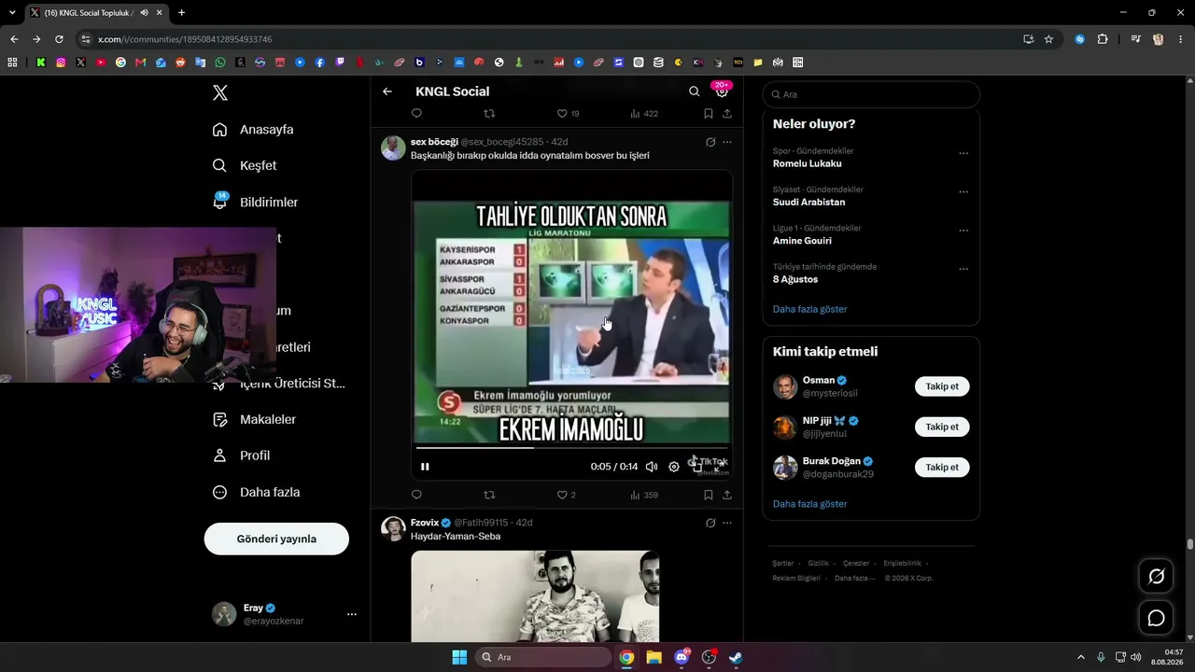Go back from KNGL Social community
This screenshot has width=1195, height=672.
[387, 91]
